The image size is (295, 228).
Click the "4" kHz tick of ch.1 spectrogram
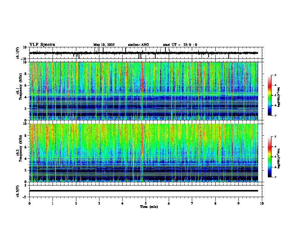pos(26,97)
